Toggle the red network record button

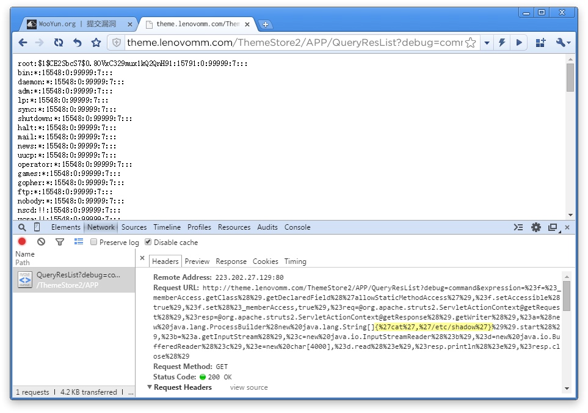click(22, 242)
